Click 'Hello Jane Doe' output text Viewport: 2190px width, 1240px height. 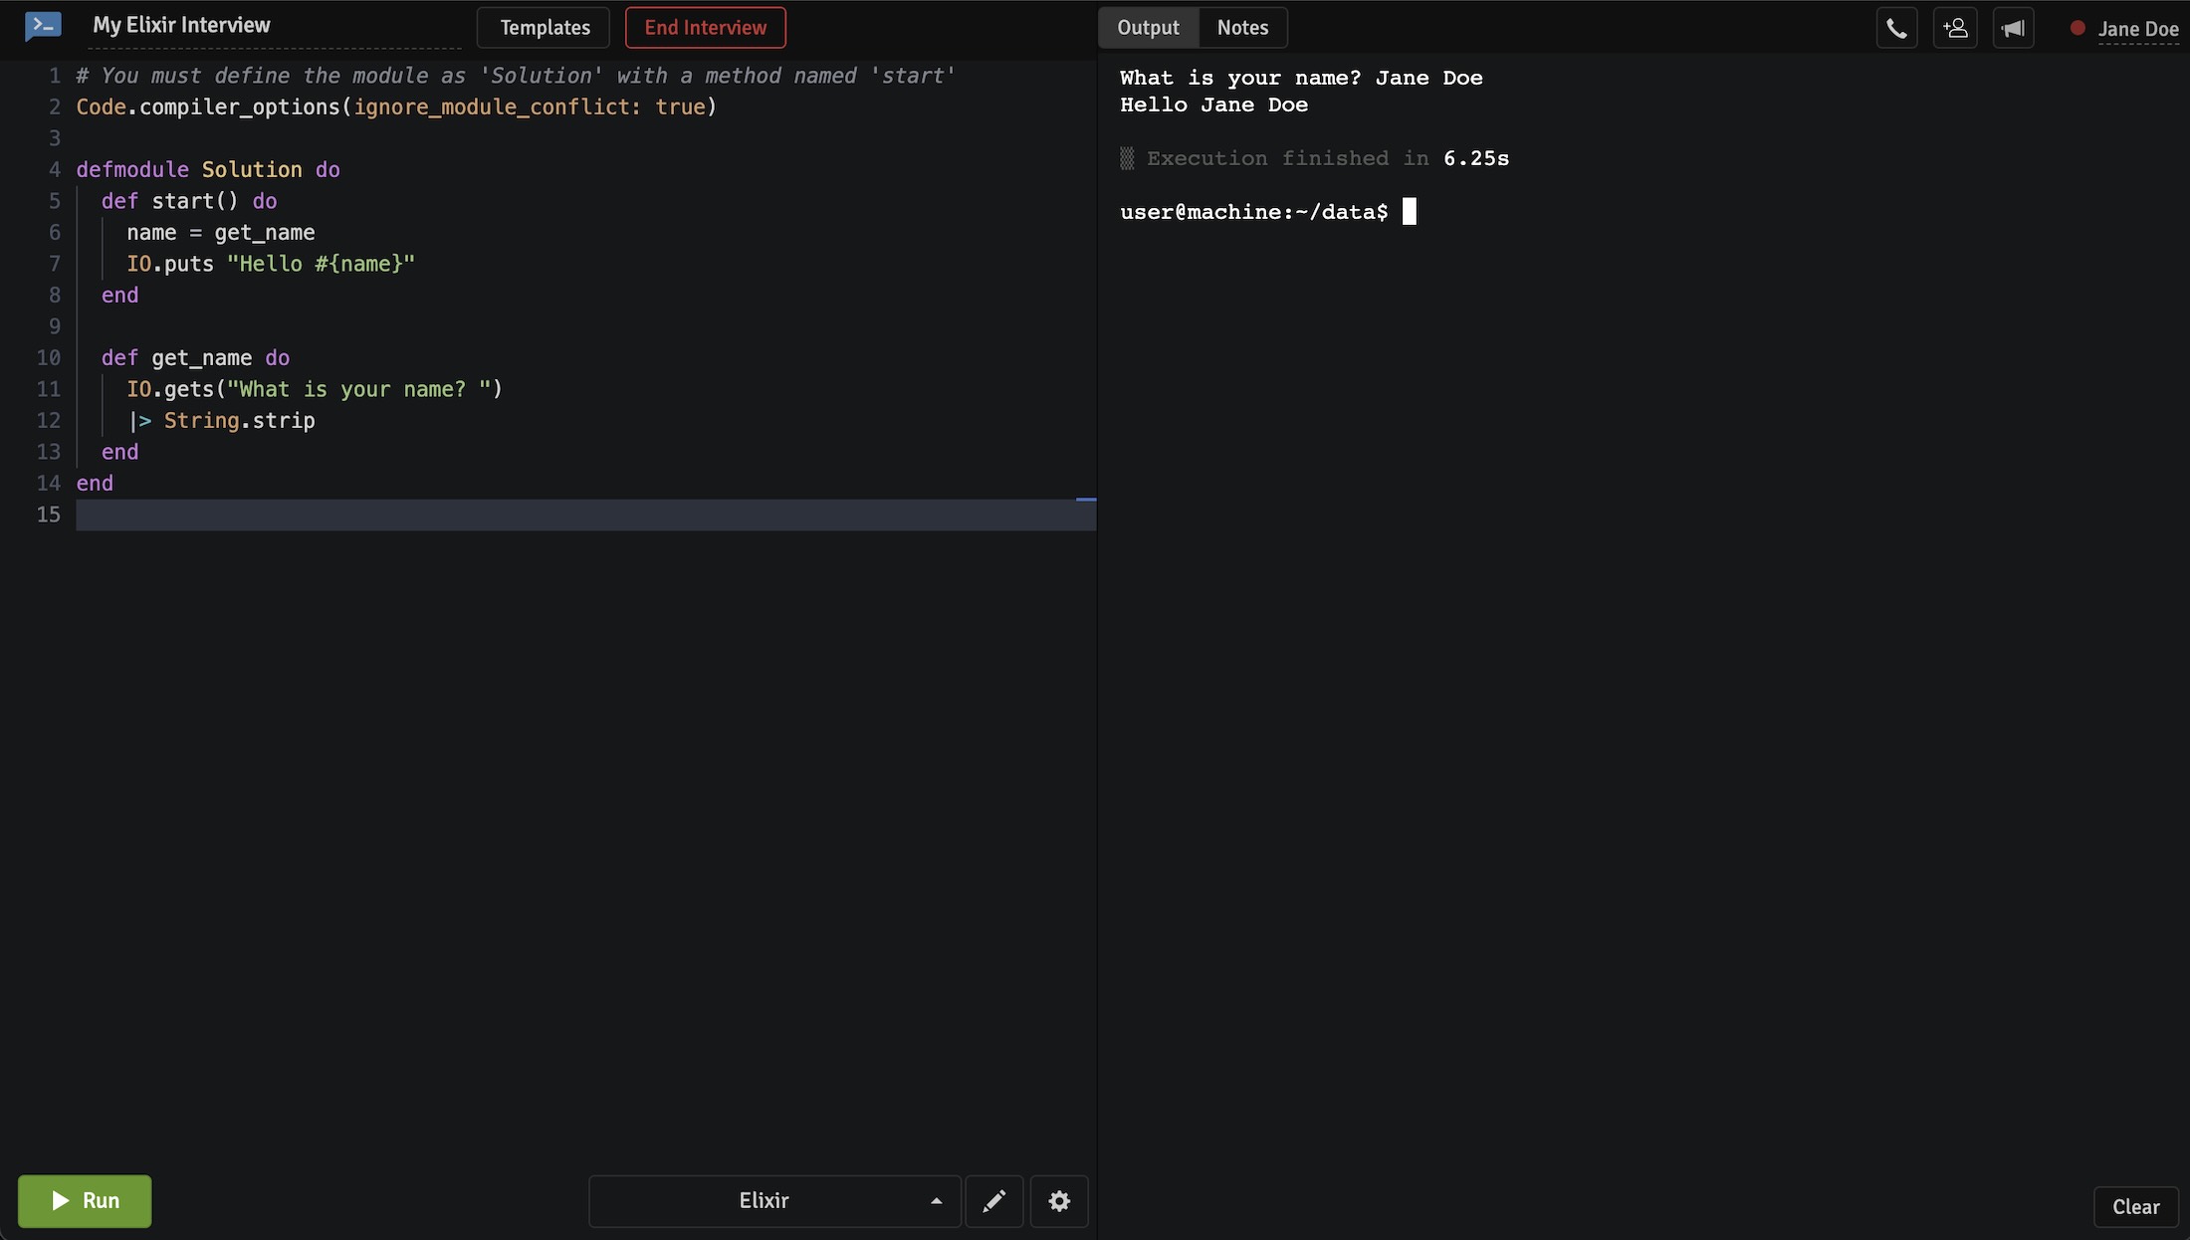point(1213,104)
